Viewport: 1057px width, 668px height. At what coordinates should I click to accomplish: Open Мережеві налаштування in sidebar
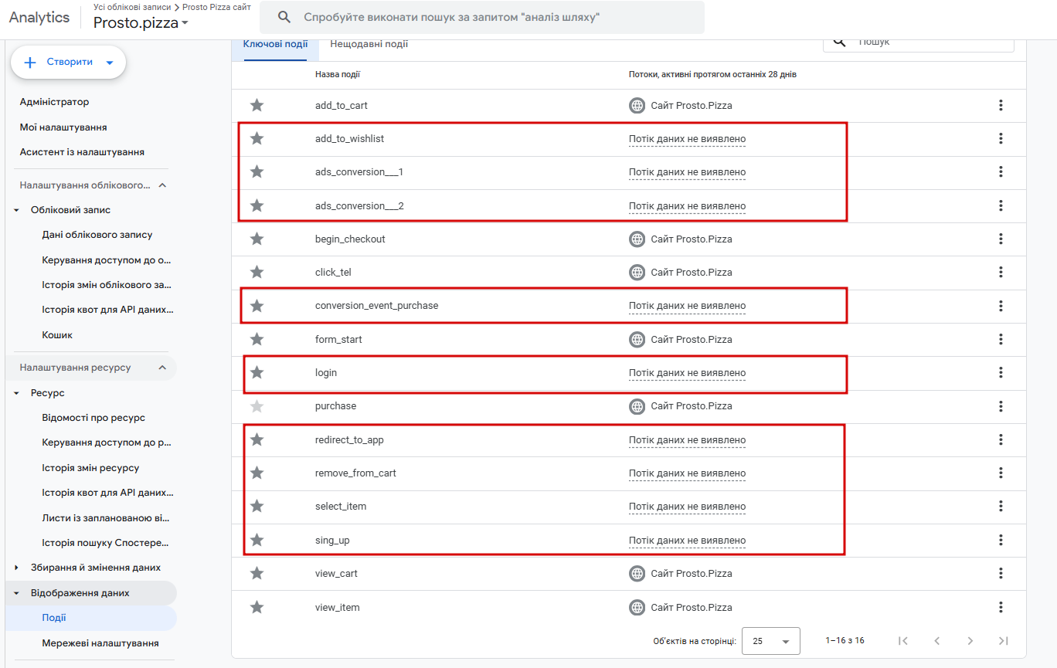100,643
